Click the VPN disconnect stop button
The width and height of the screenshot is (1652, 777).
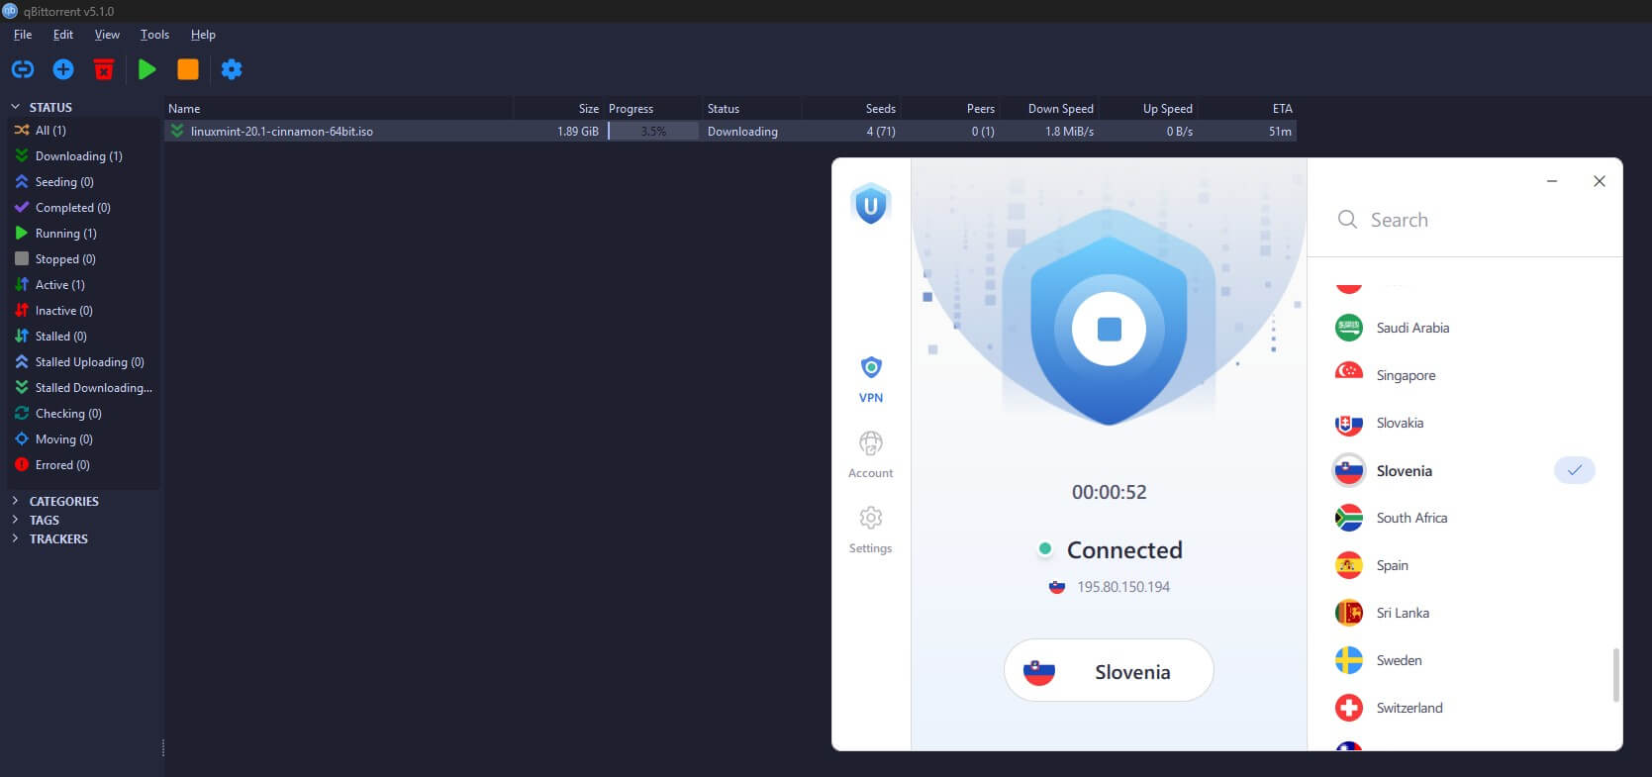click(x=1109, y=329)
